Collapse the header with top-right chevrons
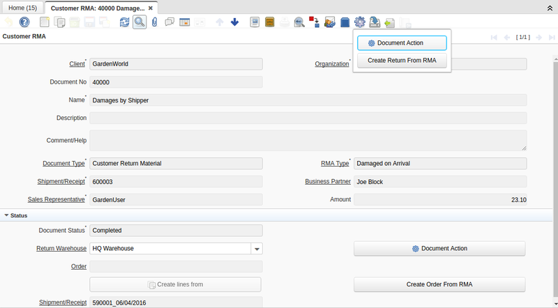Screen dimensions: 558x308 [x=550, y=7]
